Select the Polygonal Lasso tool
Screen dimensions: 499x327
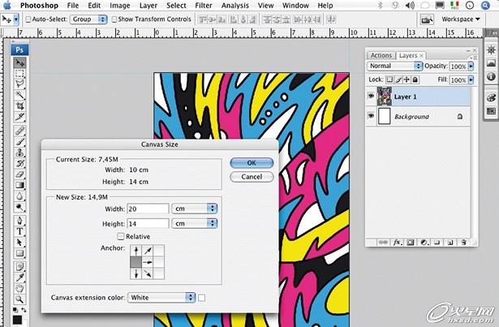point(19,84)
